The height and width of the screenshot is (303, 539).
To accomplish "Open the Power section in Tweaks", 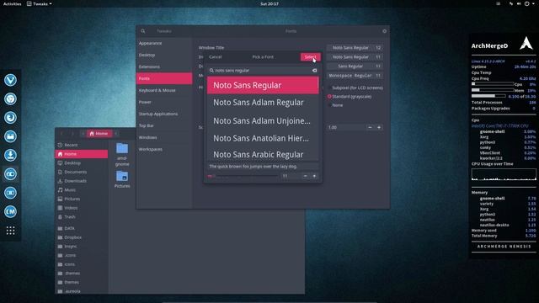I will click(x=164, y=102).
